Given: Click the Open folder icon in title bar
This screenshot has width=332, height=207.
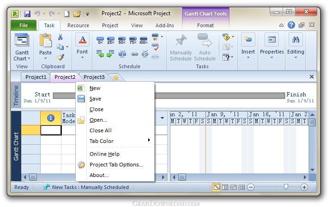Looking at the screenshot, I should [77, 14].
